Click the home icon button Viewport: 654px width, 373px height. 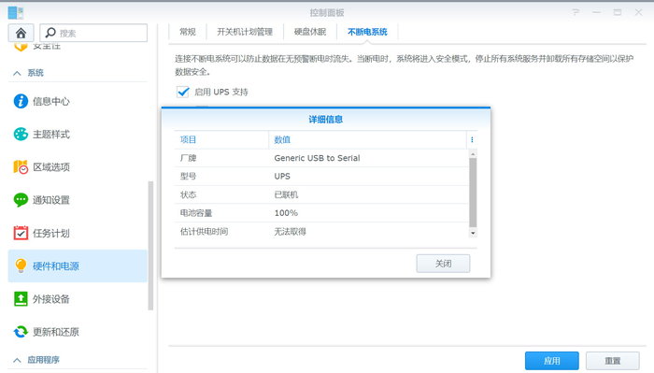point(21,33)
